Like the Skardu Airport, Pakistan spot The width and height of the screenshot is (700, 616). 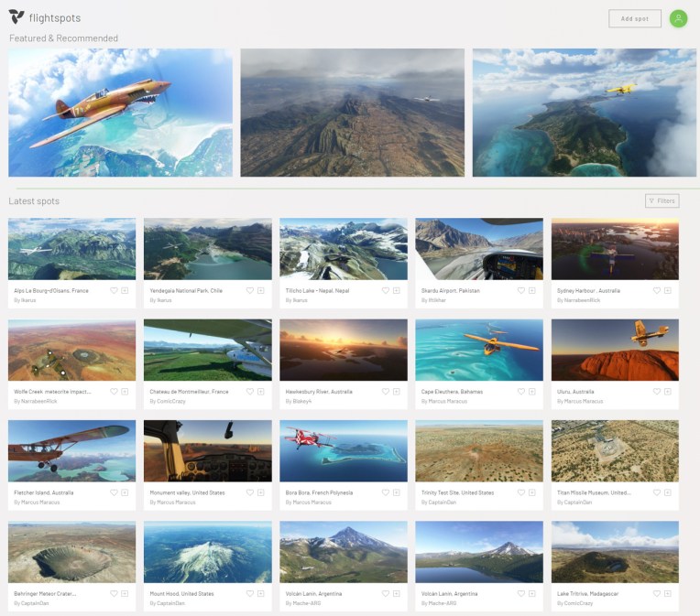click(521, 290)
